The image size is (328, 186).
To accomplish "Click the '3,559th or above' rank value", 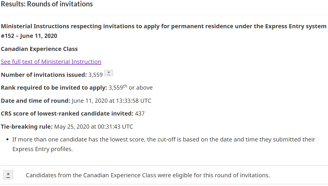I will point(131,88).
